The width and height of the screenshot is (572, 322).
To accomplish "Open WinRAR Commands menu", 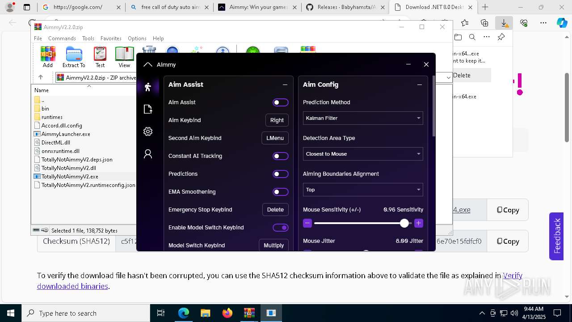I will tap(62, 38).
